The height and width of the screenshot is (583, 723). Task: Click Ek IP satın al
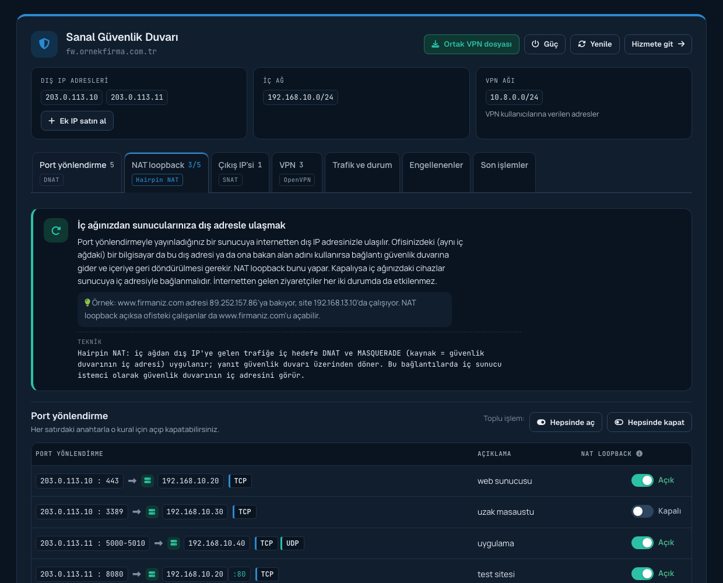tap(77, 121)
